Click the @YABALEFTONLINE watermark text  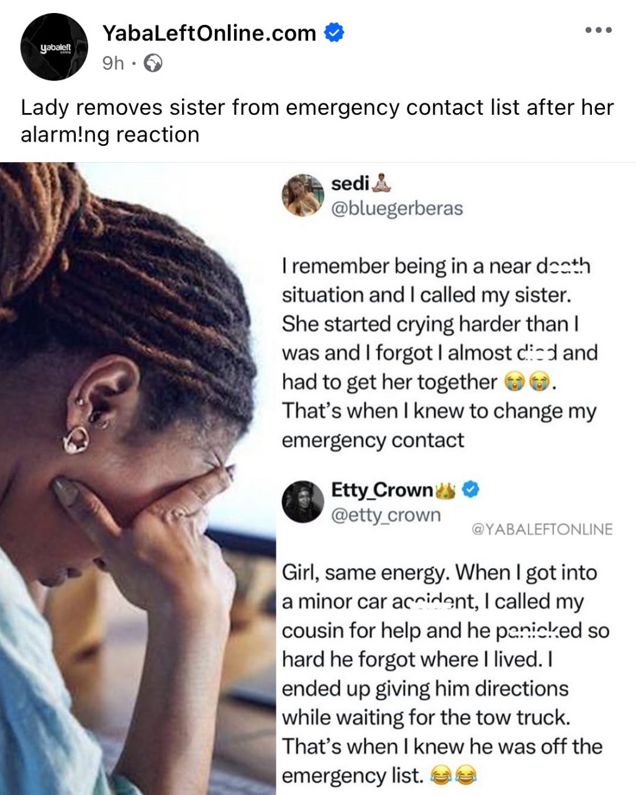[542, 529]
